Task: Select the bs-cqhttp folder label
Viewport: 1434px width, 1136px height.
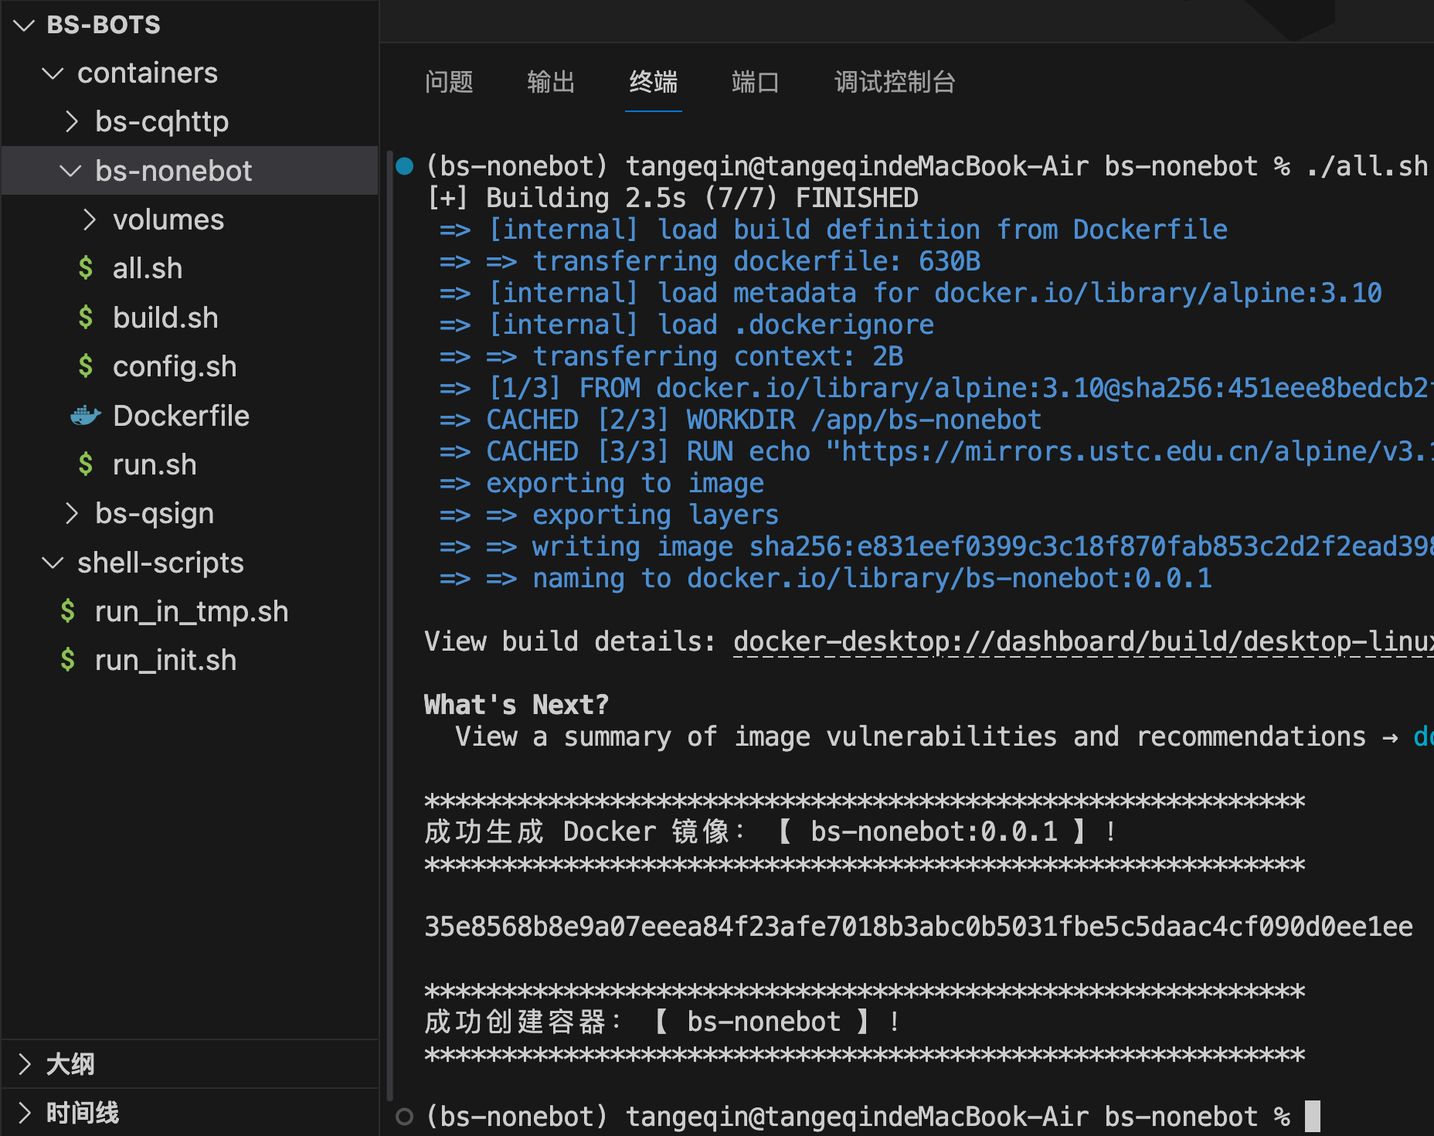Action: (x=162, y=121)
